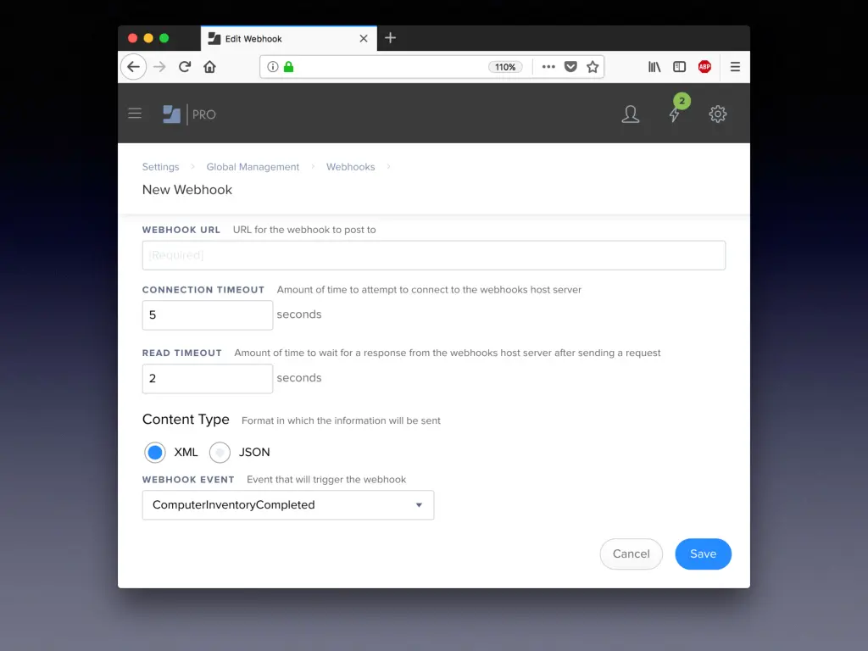Click the green notification count badge

coord(682,101)
